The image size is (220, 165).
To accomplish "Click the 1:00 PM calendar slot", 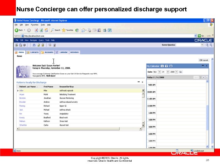I will pos(181,113).
